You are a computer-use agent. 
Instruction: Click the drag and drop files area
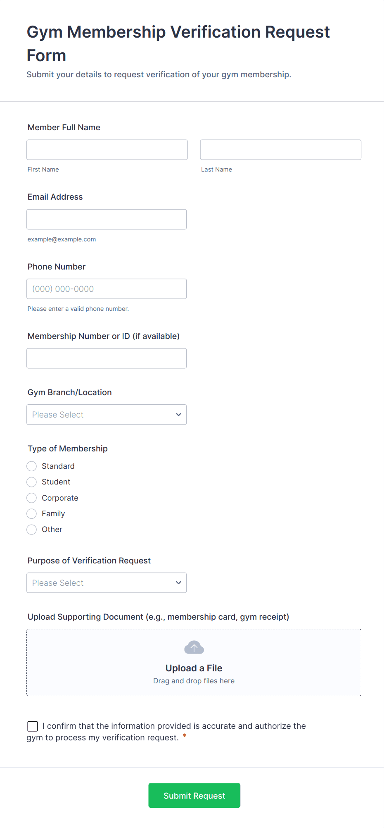[x=194, y=681]
